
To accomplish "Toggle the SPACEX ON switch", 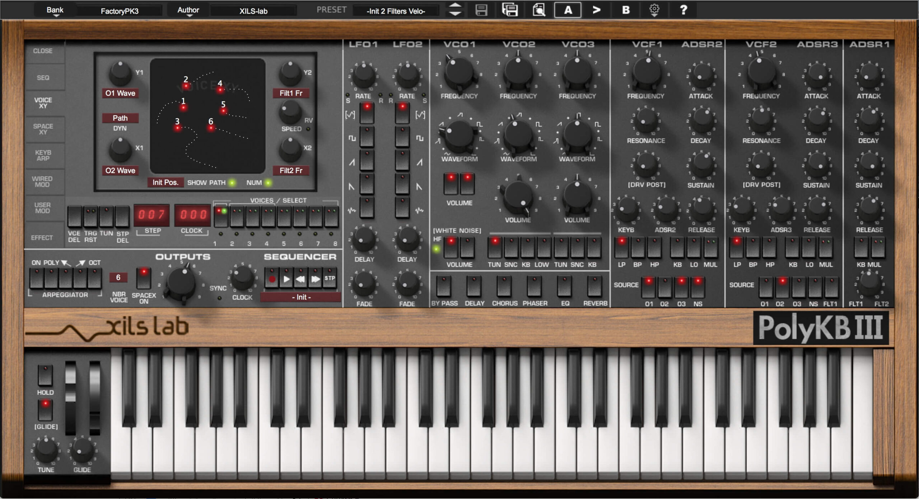I will pos(144,278).
